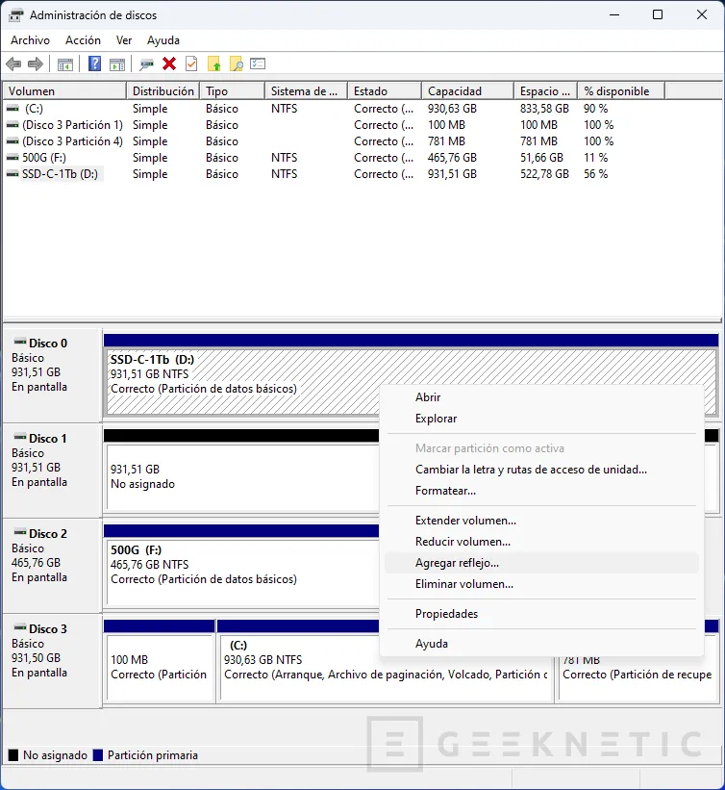
Task: Toggle the console tree pane icon
Action: tap(65, 64)
